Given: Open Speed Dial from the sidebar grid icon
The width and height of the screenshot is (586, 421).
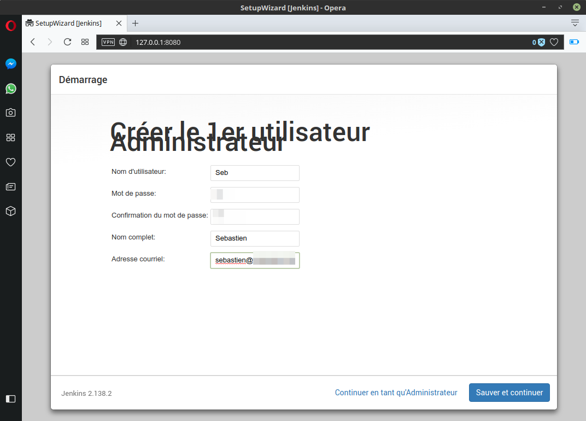Looking at the screenshot, I should (11, 137).
